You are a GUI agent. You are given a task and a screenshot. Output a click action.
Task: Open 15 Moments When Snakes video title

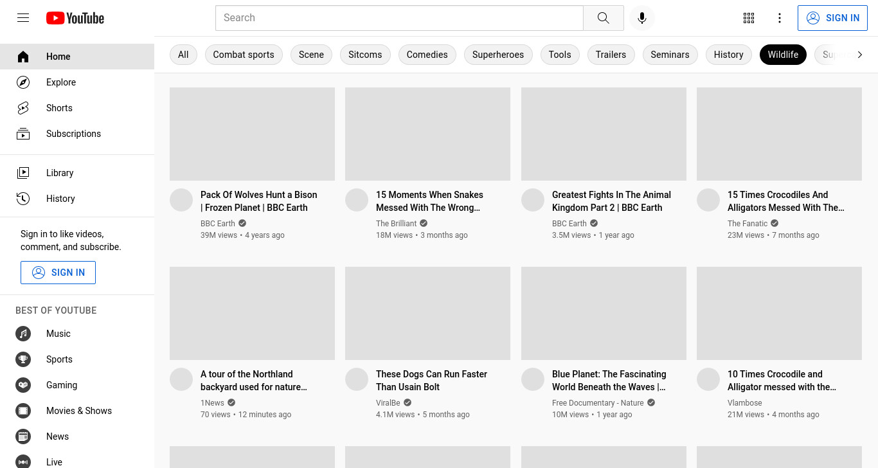coord(429,201)
